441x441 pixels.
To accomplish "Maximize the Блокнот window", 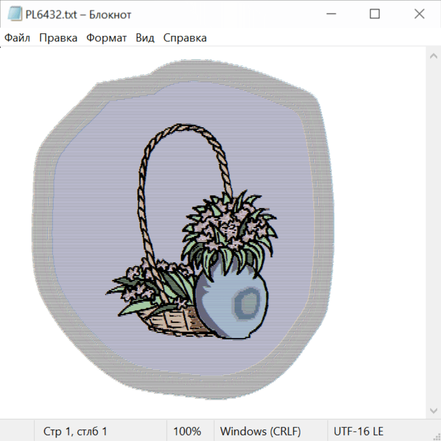I will point(374,14).
